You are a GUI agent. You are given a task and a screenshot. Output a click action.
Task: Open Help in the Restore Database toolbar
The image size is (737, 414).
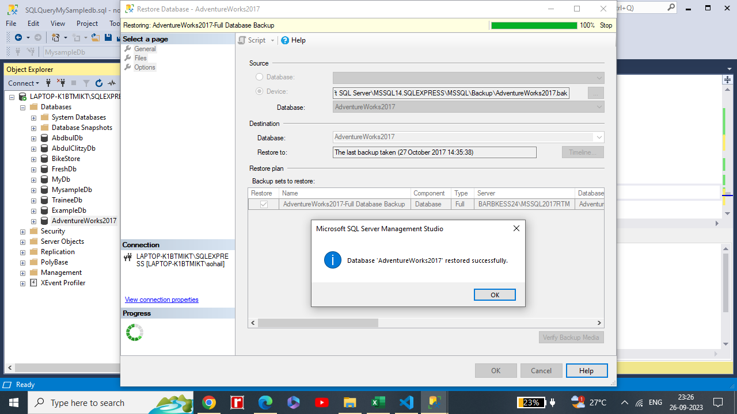pyautogui.click(x=294, y=40)
